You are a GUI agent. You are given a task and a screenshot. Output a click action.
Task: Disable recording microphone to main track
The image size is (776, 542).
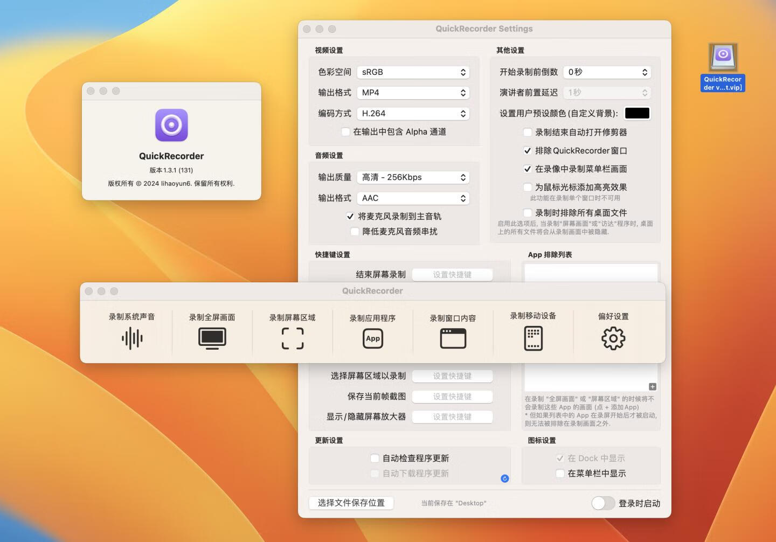pos(350,217)
